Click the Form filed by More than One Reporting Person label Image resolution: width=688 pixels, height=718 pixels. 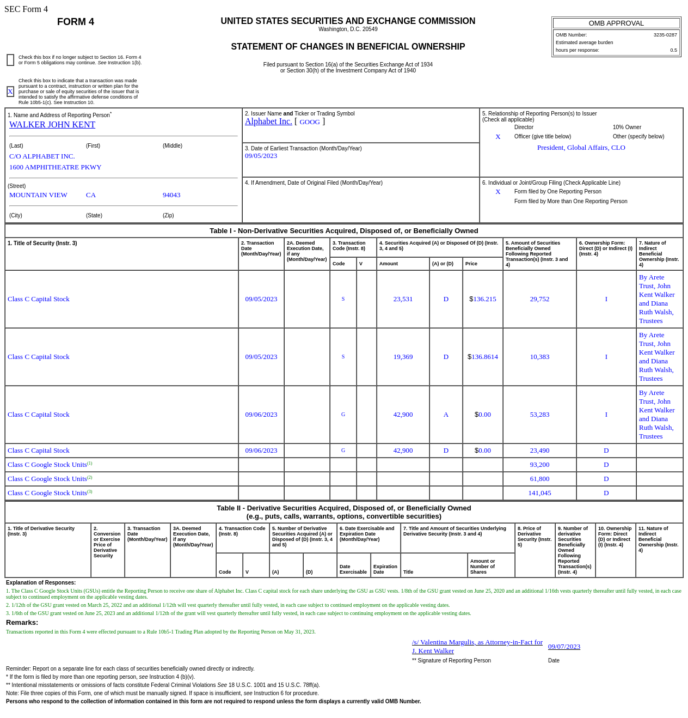pyautogui.click(x=571, y=202)
